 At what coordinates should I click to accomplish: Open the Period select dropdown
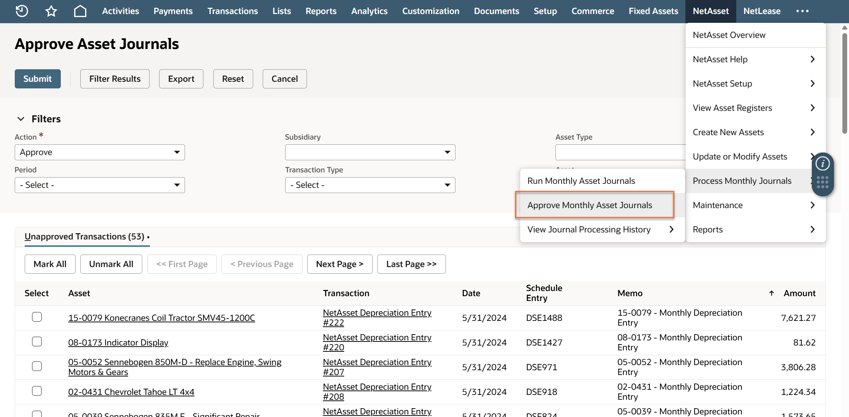99,185
